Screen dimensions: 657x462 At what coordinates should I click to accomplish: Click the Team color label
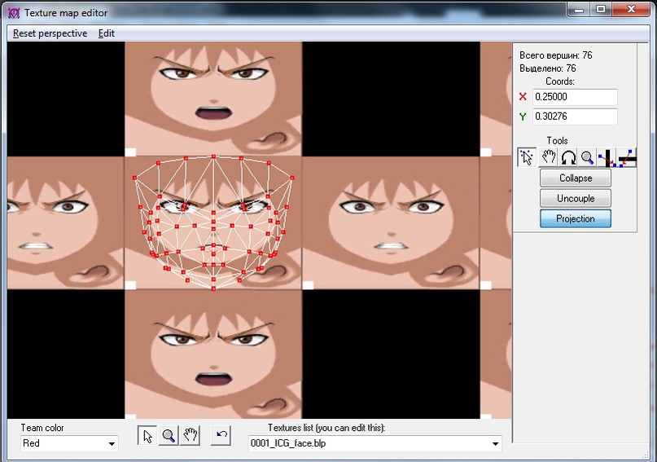click(x=42, y=428)
